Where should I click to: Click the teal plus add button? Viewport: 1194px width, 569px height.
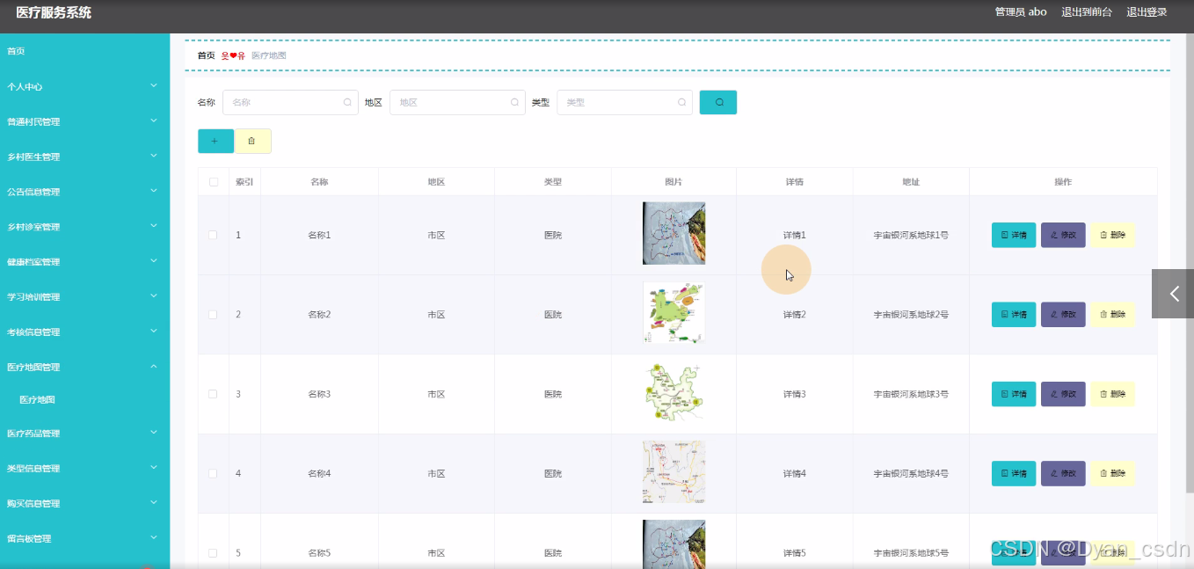click(x=215, y=141)
